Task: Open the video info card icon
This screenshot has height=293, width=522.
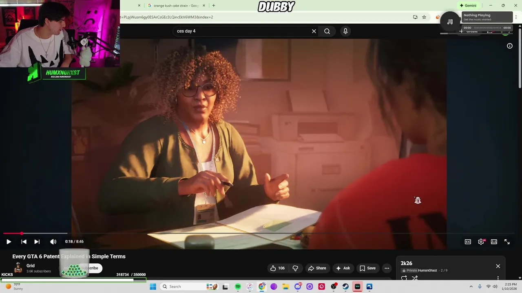Action: [510, 46]
